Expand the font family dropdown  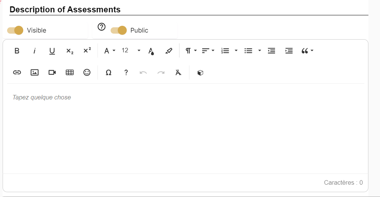109,51
